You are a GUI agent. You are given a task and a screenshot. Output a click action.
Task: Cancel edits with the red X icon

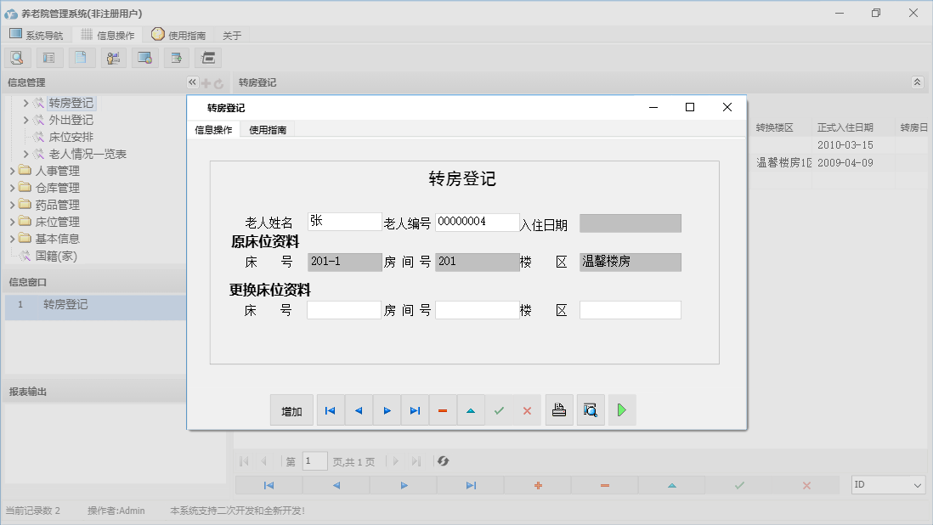point(527,409)
